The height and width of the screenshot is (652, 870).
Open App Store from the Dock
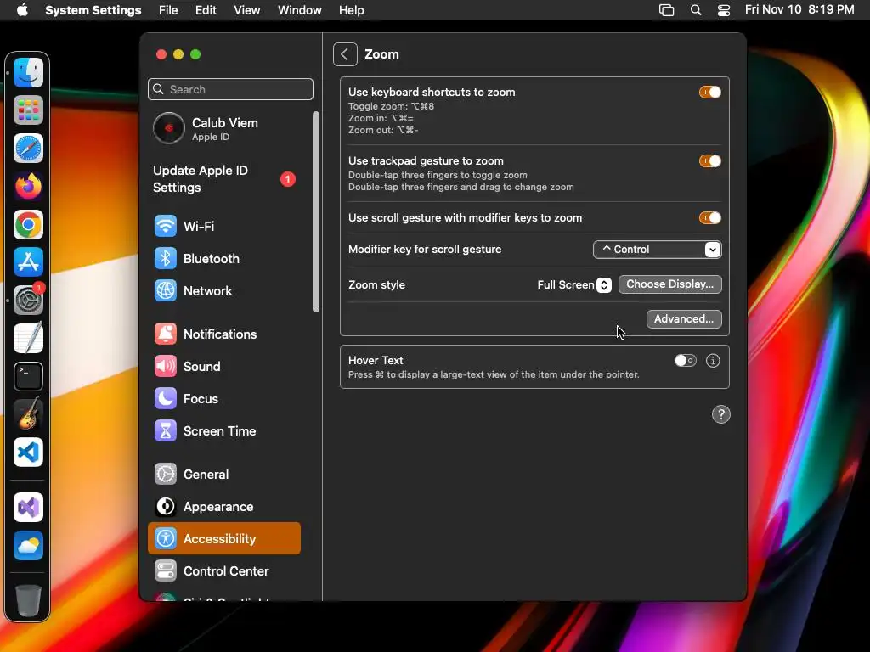[x=28, y=261]
